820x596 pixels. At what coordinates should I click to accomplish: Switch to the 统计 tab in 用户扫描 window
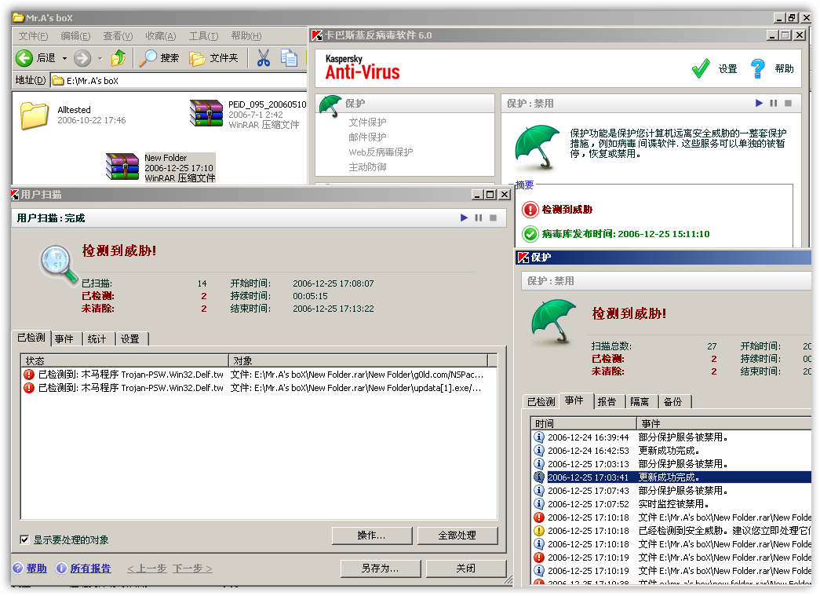[x=97, y=339]
